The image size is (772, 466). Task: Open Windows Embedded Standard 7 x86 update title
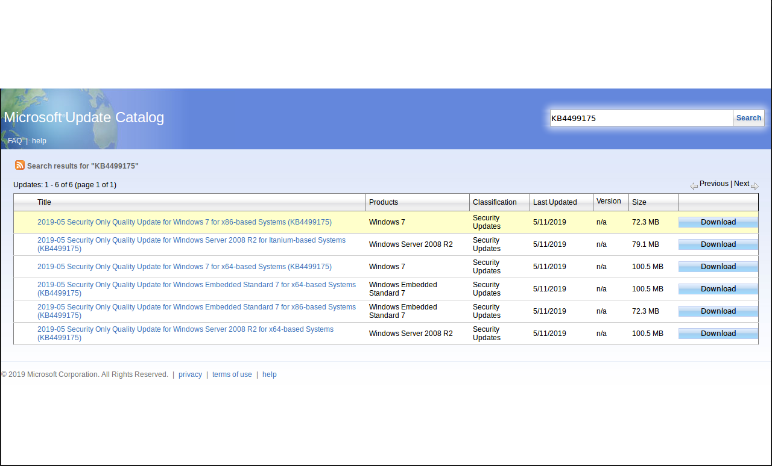[x=196, y=307]
